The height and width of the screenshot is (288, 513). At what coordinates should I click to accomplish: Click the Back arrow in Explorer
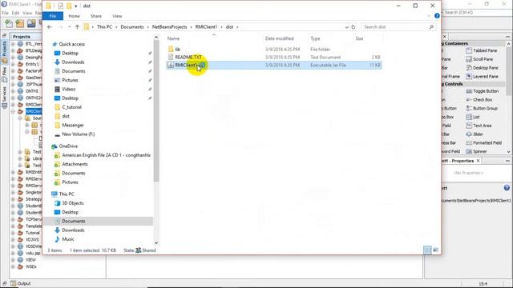point(50,27)
